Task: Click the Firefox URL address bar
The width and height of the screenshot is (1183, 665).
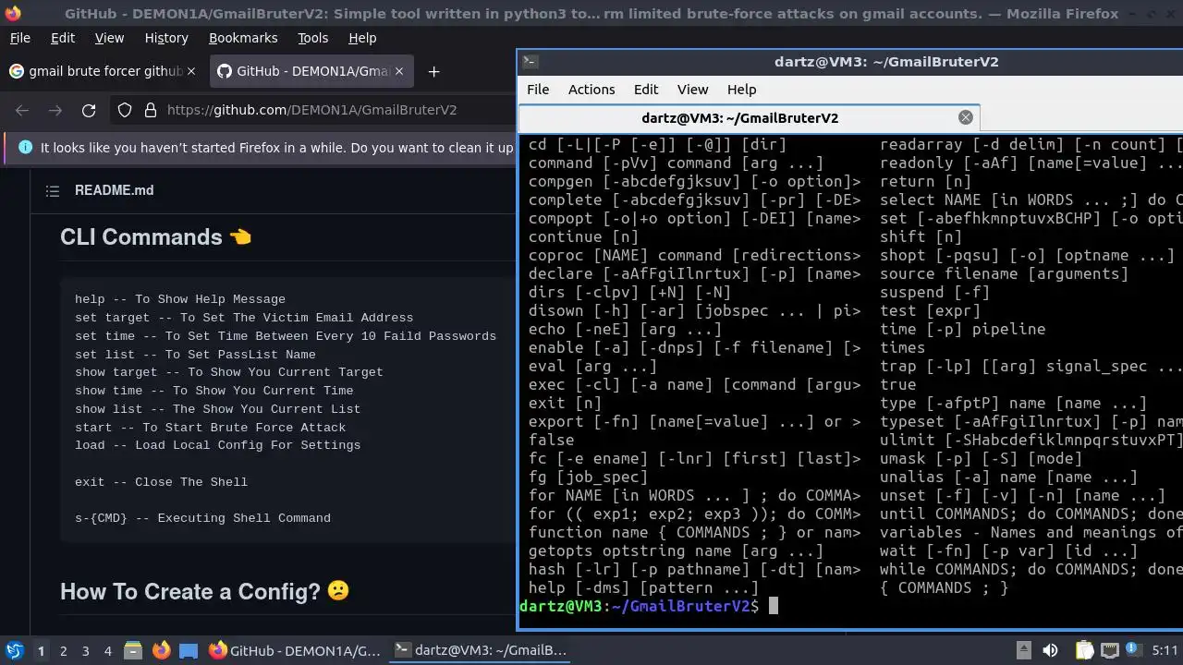Action: (314, 110)
